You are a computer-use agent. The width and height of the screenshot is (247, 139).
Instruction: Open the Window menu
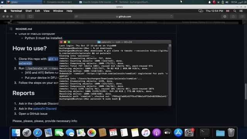point(58,11)
